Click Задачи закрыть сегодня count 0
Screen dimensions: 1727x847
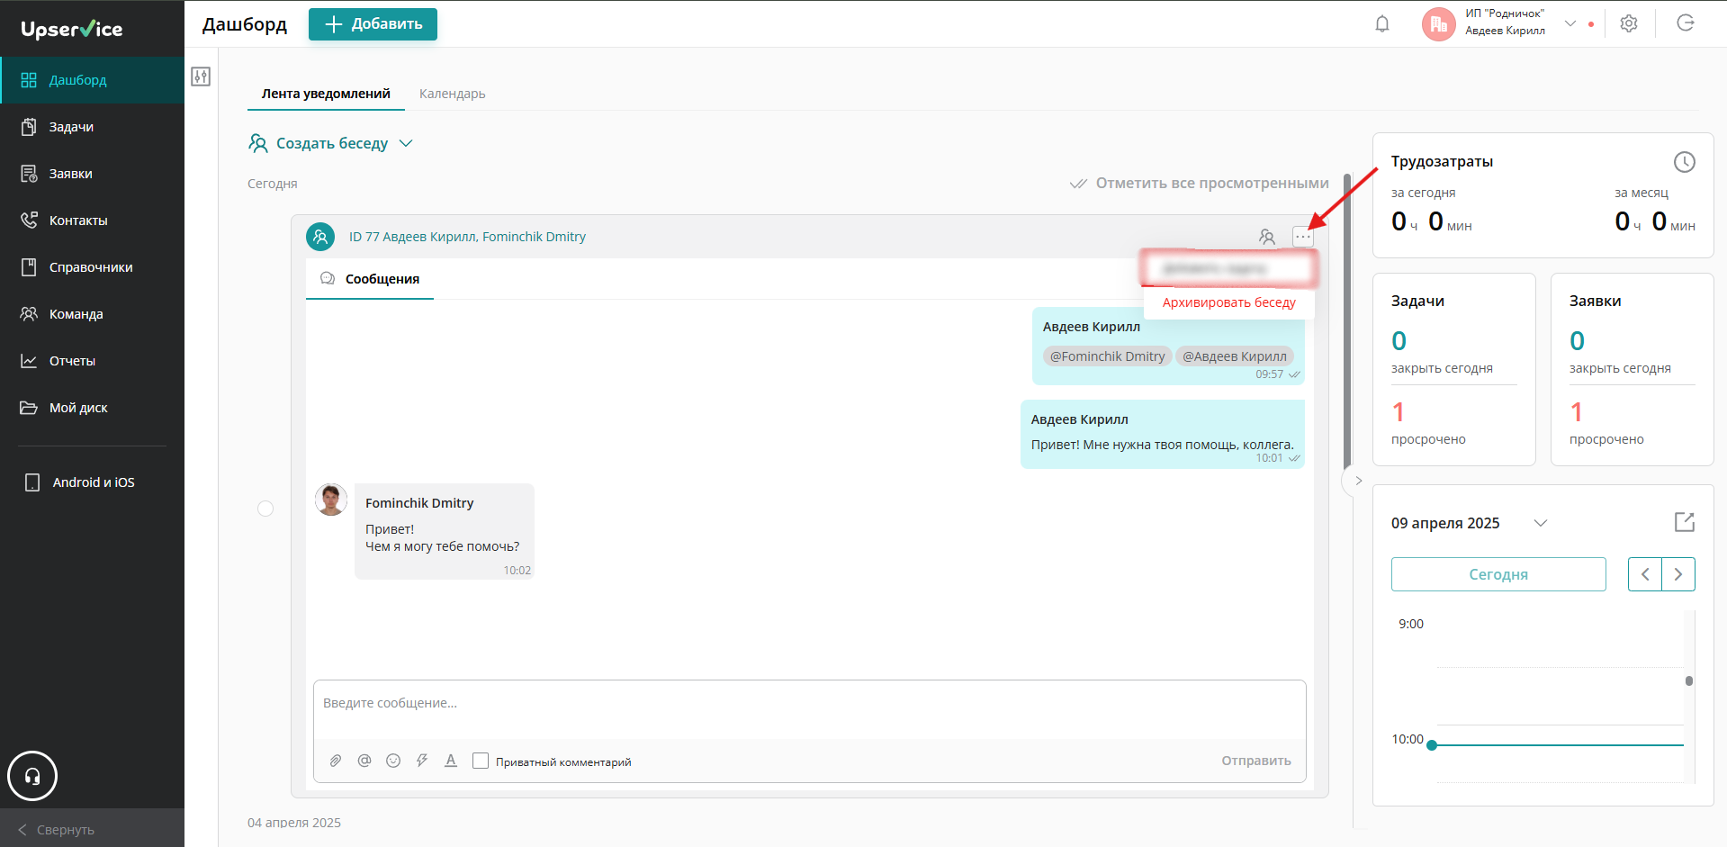tap(1399, 341)
